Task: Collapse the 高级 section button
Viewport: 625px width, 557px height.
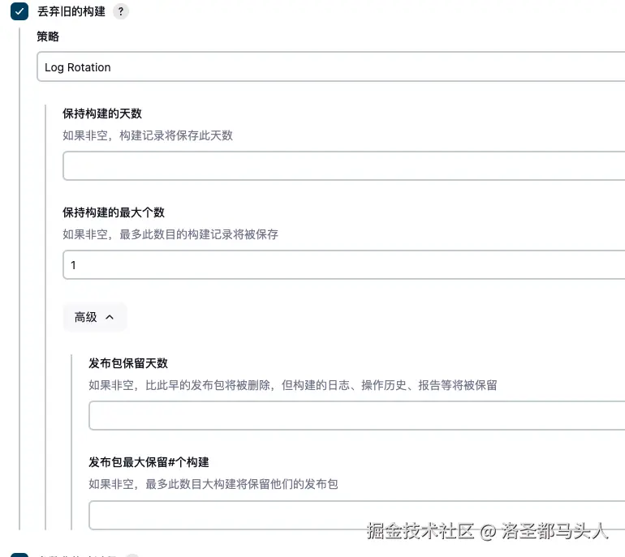Action: [95, 317]
